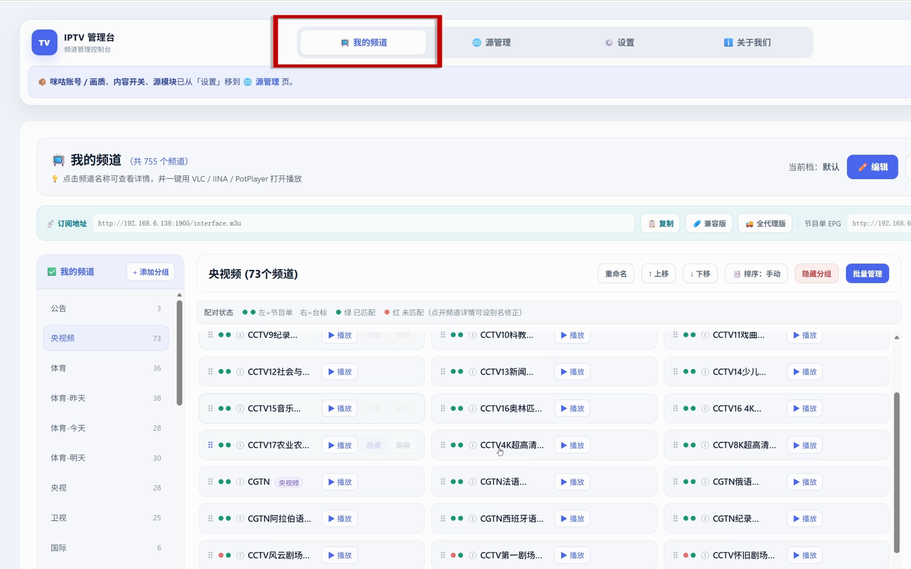The height and width of the screenshot is (569, 911).
Task: Block CCTV17农业农 with 屏蔽 button
Action: point(403,445)
